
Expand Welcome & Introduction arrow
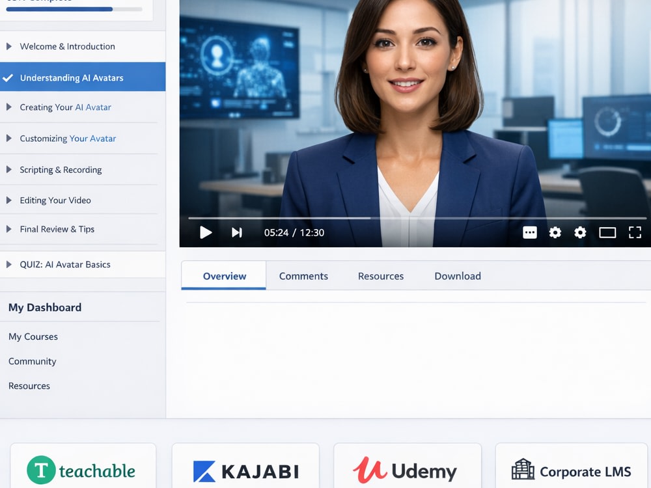[8, 46]
